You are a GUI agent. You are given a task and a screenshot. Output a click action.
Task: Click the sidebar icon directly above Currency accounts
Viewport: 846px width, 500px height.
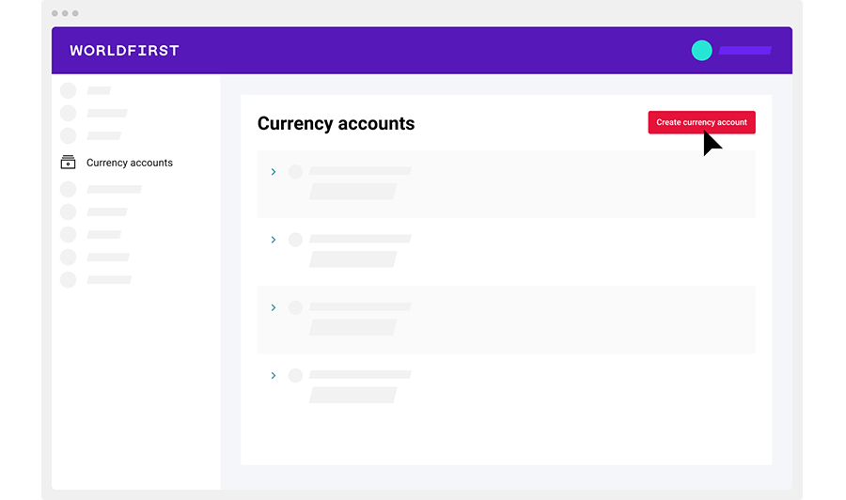[68, 136]
